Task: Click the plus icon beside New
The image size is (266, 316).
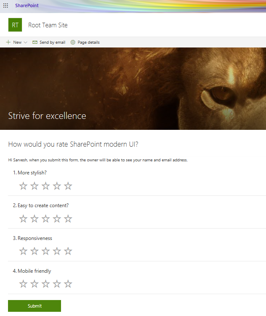Action: [x=8, y=42]
